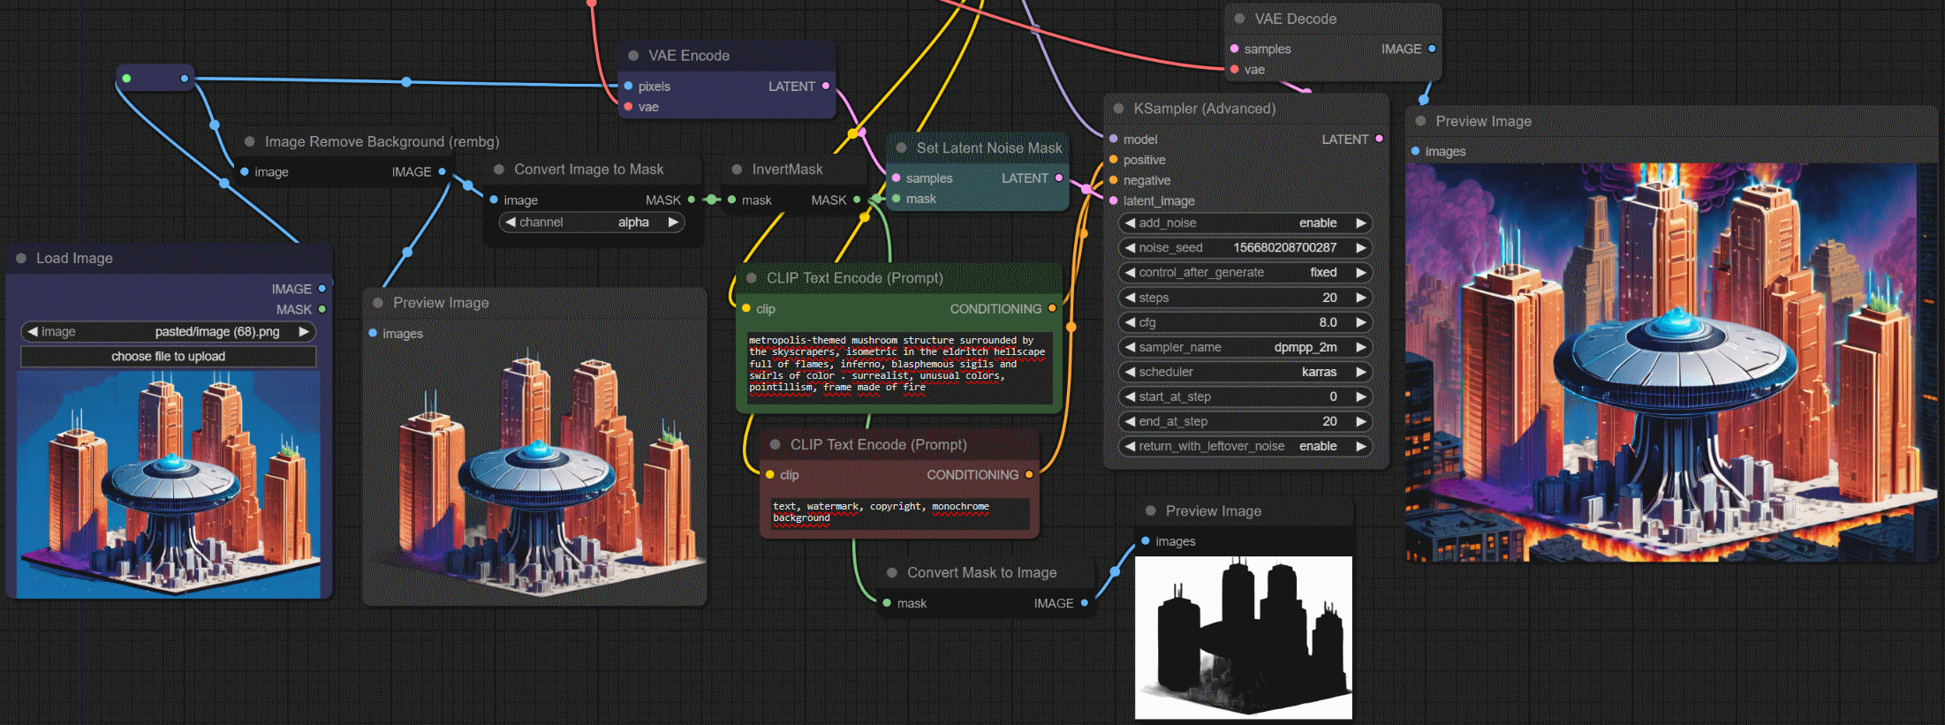
Task: Open the scheduler karras dropdown
Action: click(1245, 373)
